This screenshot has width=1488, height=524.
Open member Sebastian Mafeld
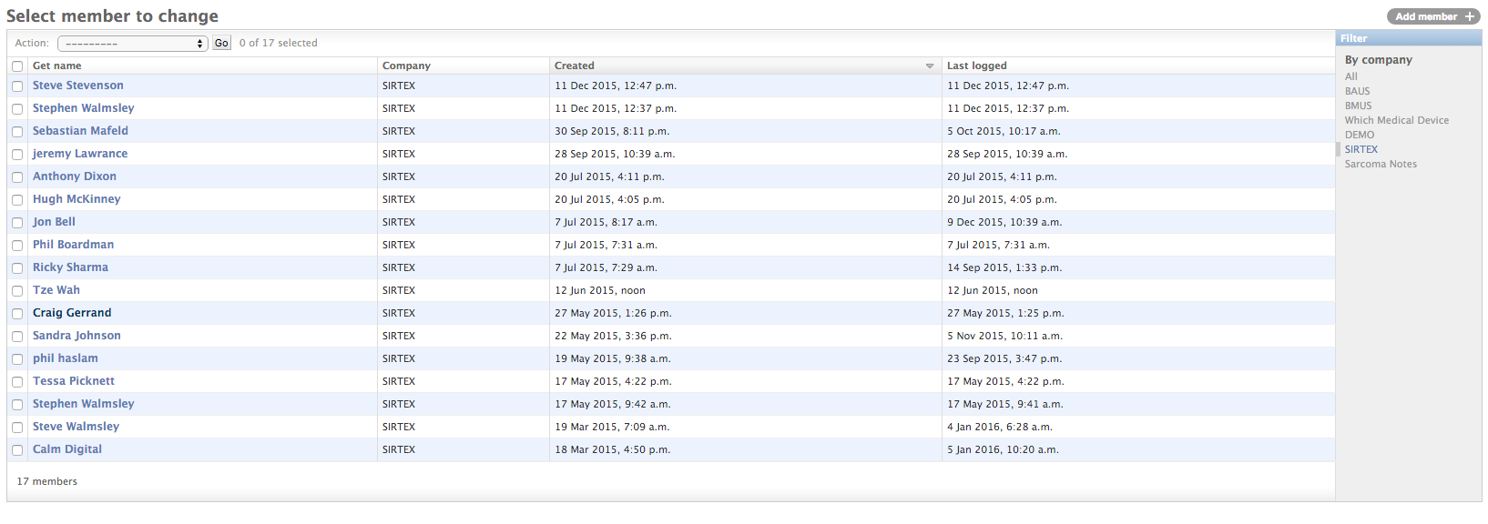[x=80, y=131]
